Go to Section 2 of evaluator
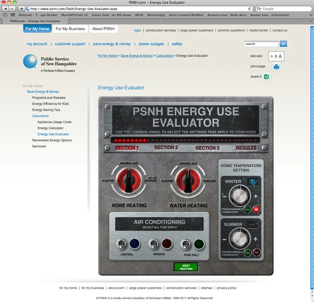 pos(166,148)
